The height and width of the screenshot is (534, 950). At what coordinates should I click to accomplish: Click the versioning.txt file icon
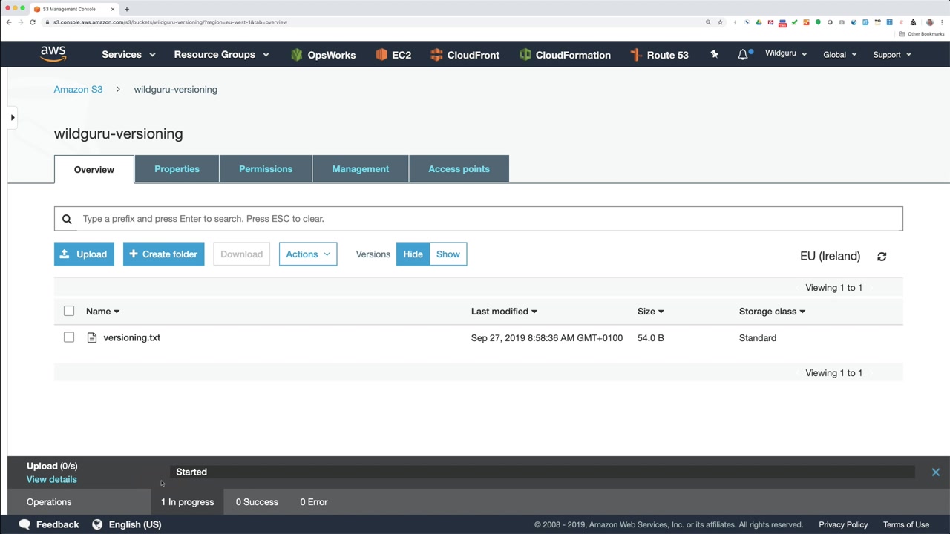click(92, 337)
